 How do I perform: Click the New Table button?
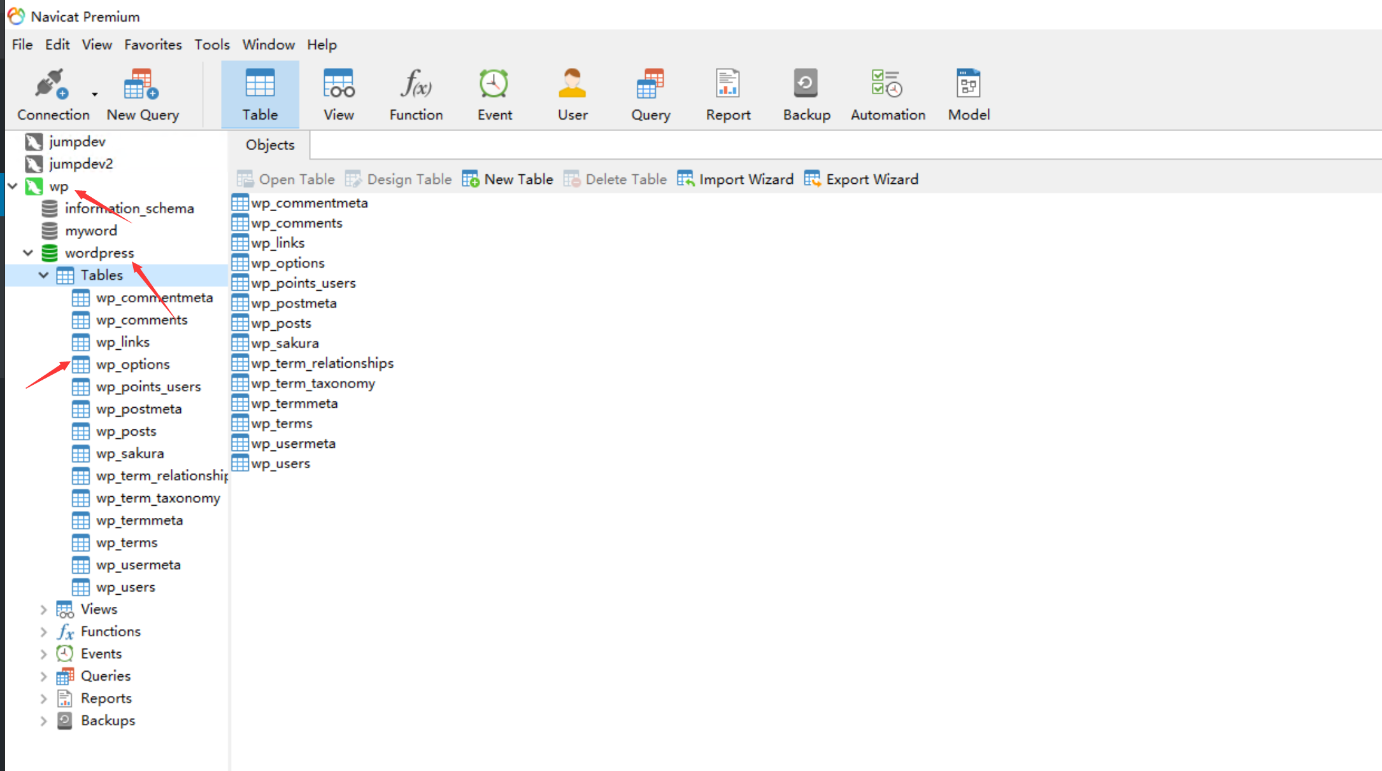point(508,179)
